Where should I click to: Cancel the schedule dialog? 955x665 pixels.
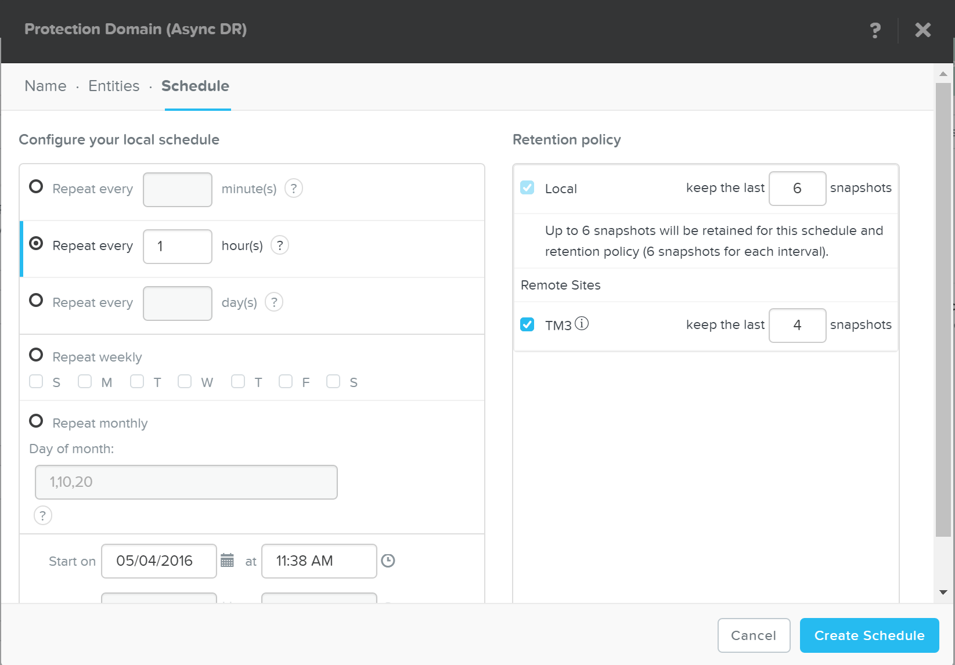tap(754, 635)
